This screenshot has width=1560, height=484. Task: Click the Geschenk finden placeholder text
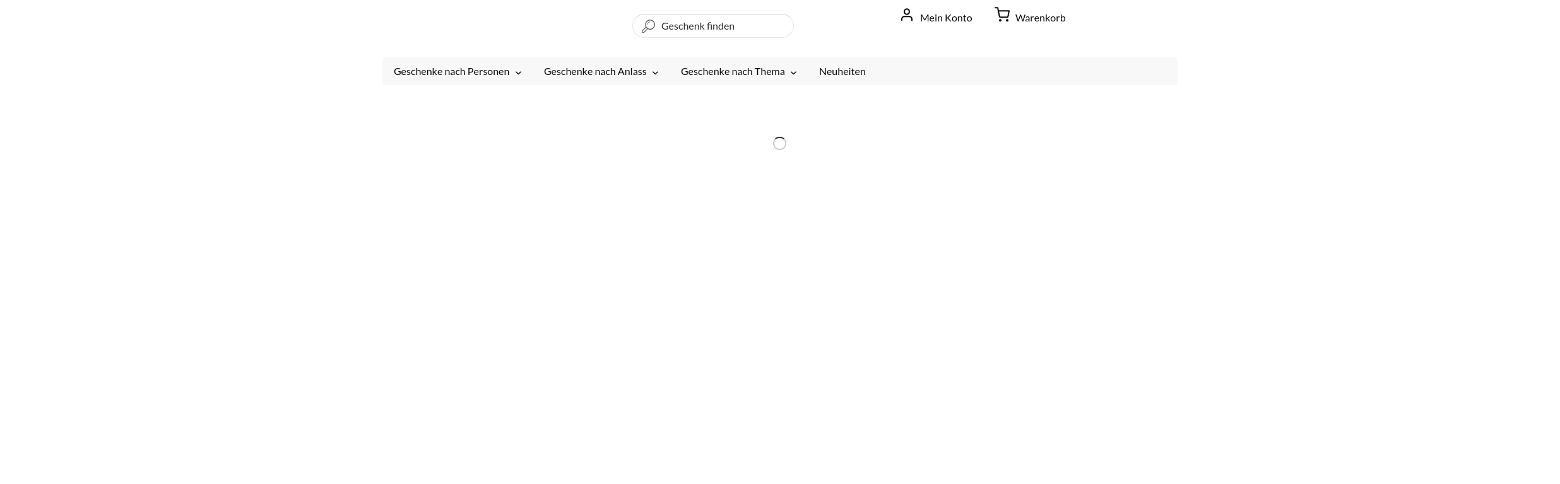[x=697, y=26]
